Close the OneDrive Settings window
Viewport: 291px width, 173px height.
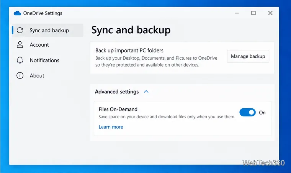270,13
